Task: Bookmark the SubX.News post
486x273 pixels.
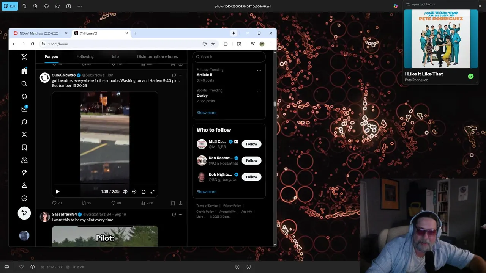Action: coord(173,203)
